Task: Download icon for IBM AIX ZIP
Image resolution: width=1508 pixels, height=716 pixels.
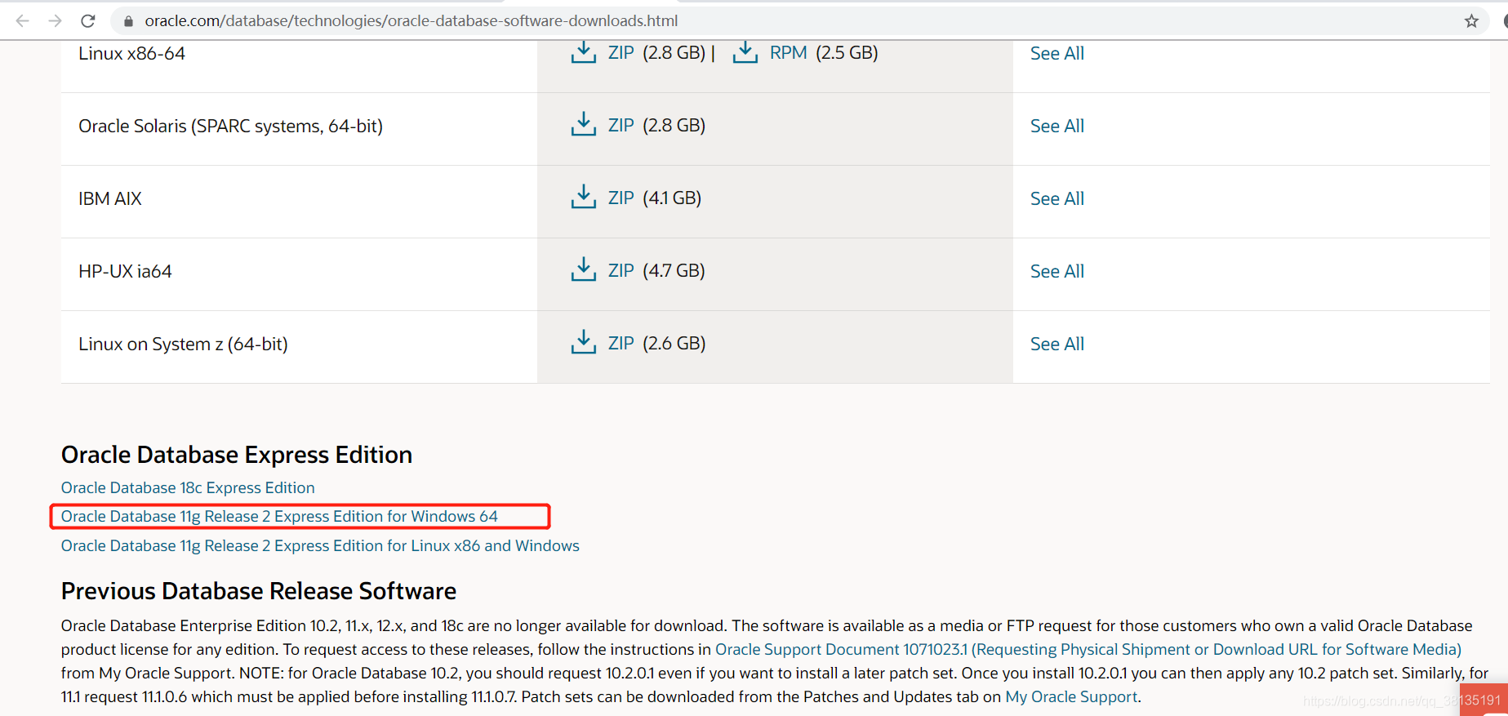Action: (583, 198)
